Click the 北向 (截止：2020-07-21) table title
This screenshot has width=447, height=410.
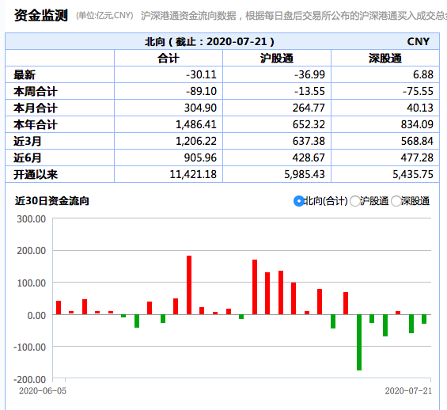(209, 42)
